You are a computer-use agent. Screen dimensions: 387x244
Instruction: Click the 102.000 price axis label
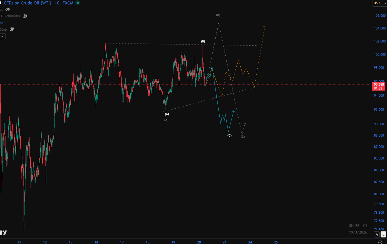pos(380,41)
